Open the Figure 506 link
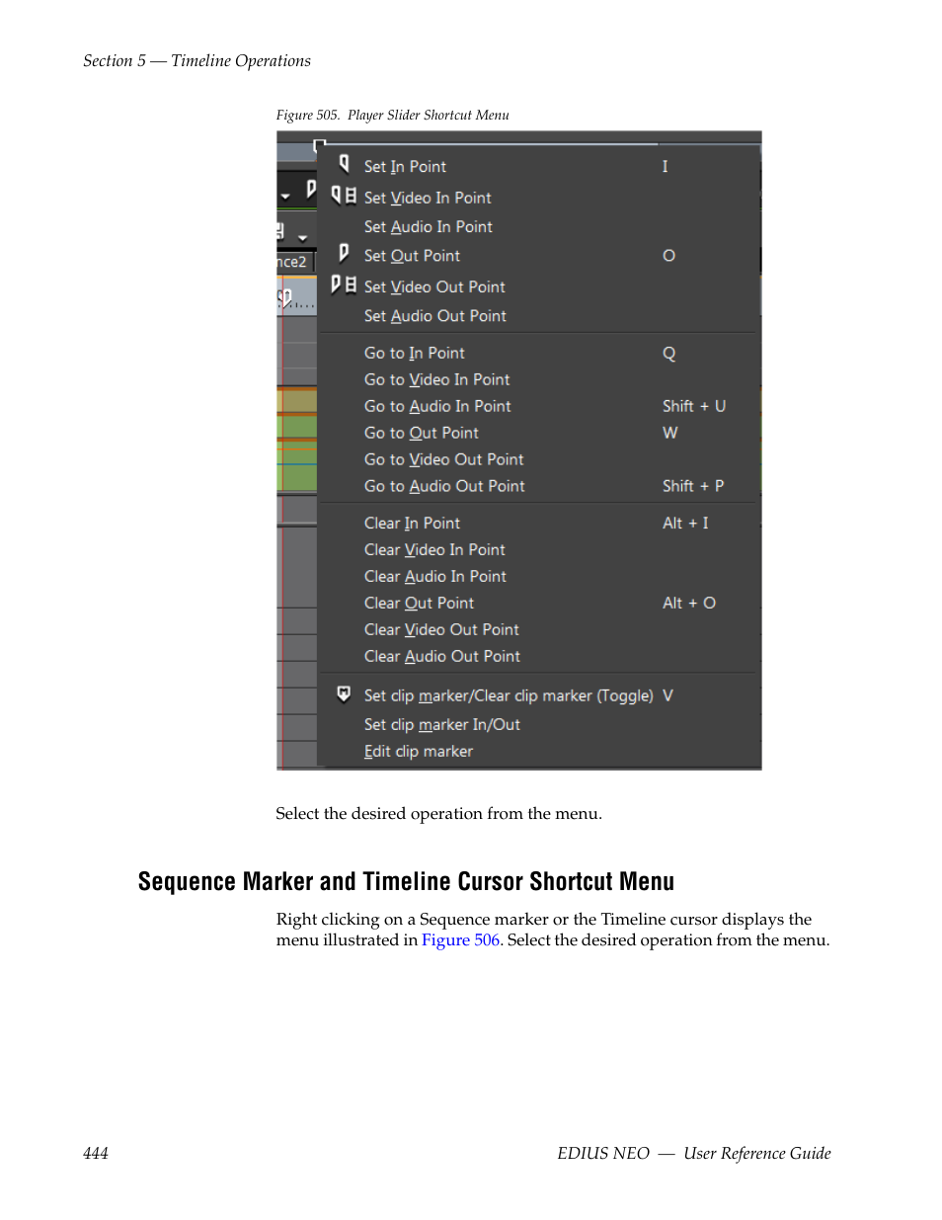 click(460, 939)
